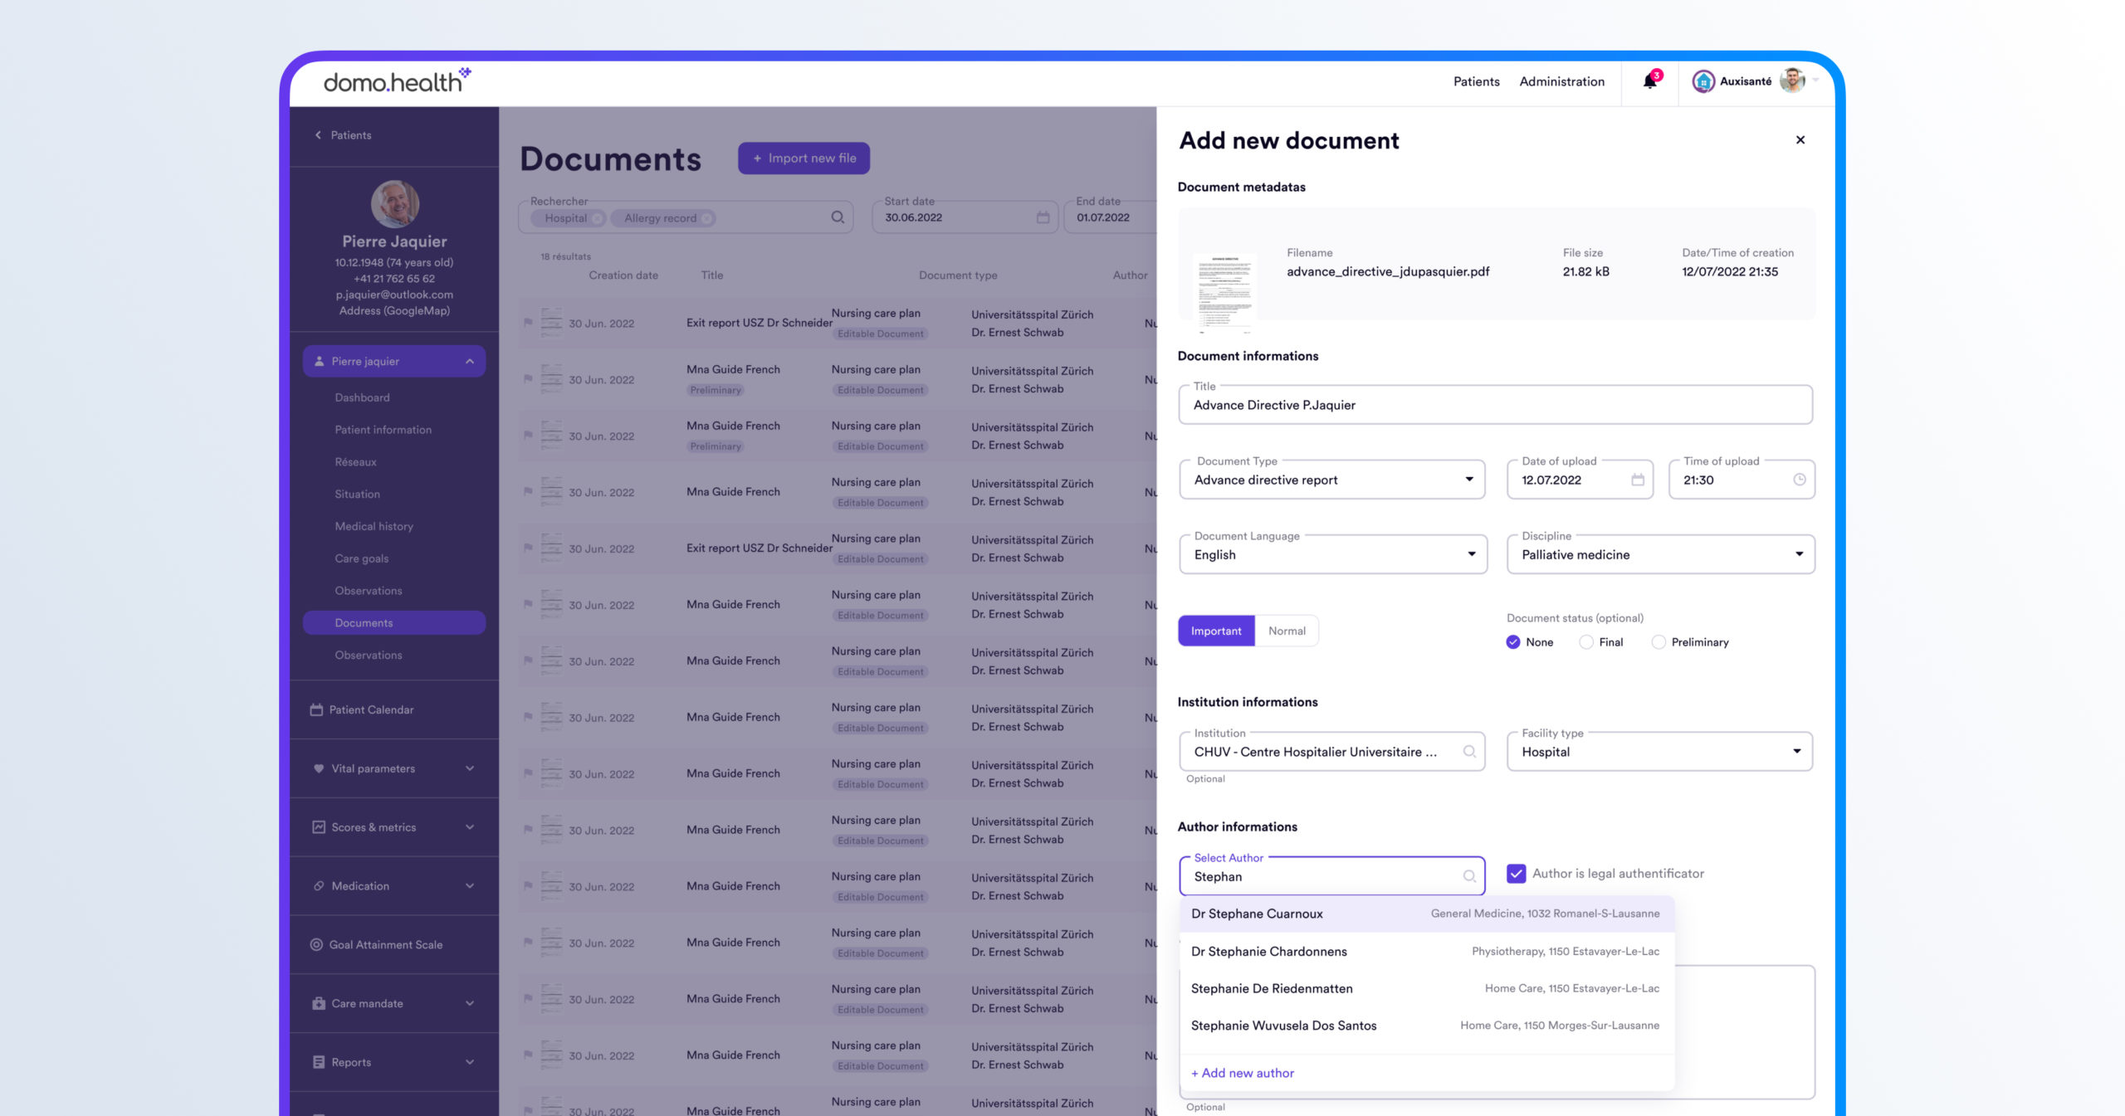Click the search icon in Institution field
Viewport: 2125px width, 1116px height.
tap(1468, 752)
